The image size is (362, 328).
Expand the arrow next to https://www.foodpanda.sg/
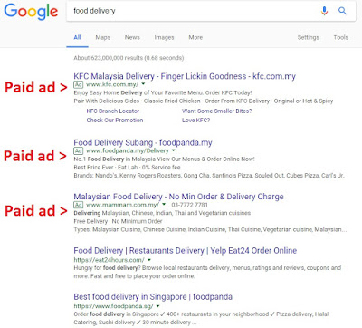(x=158, y=306)
